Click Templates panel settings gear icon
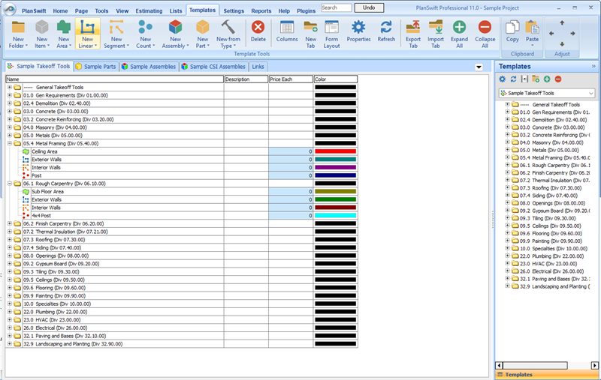601x380 pixels. click(502, 79)
